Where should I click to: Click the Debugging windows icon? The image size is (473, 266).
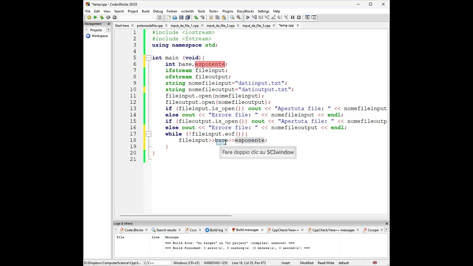(307, 17)
